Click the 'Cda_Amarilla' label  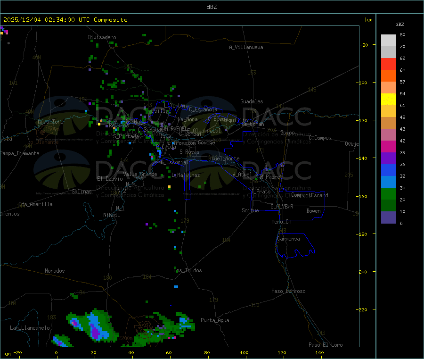point(35,204)
